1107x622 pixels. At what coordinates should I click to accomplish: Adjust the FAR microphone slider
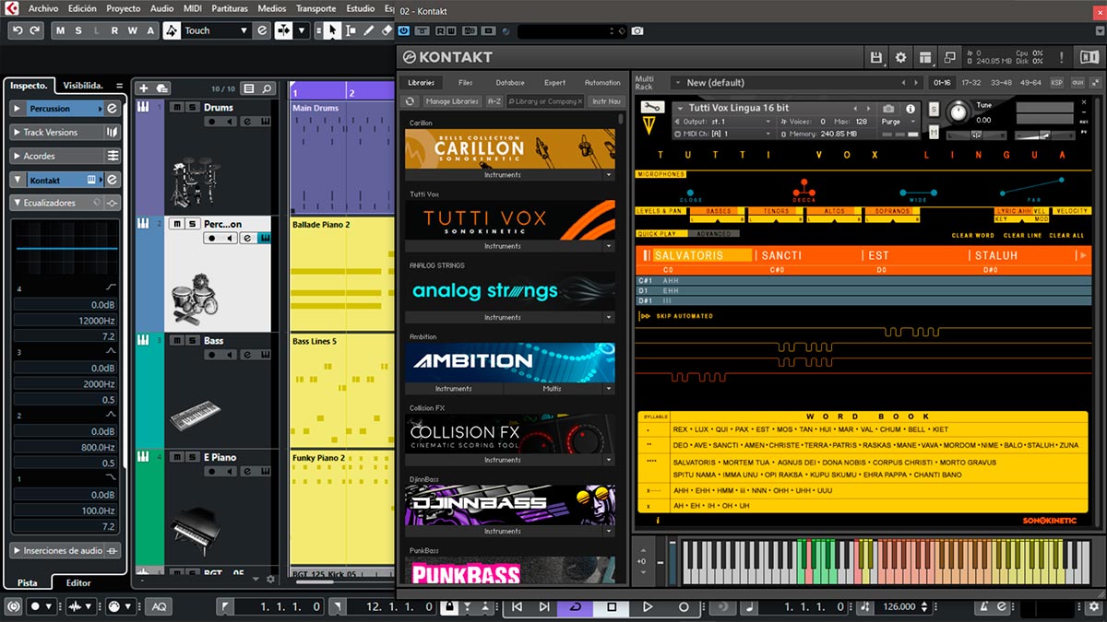click(x=1032, y=187)
